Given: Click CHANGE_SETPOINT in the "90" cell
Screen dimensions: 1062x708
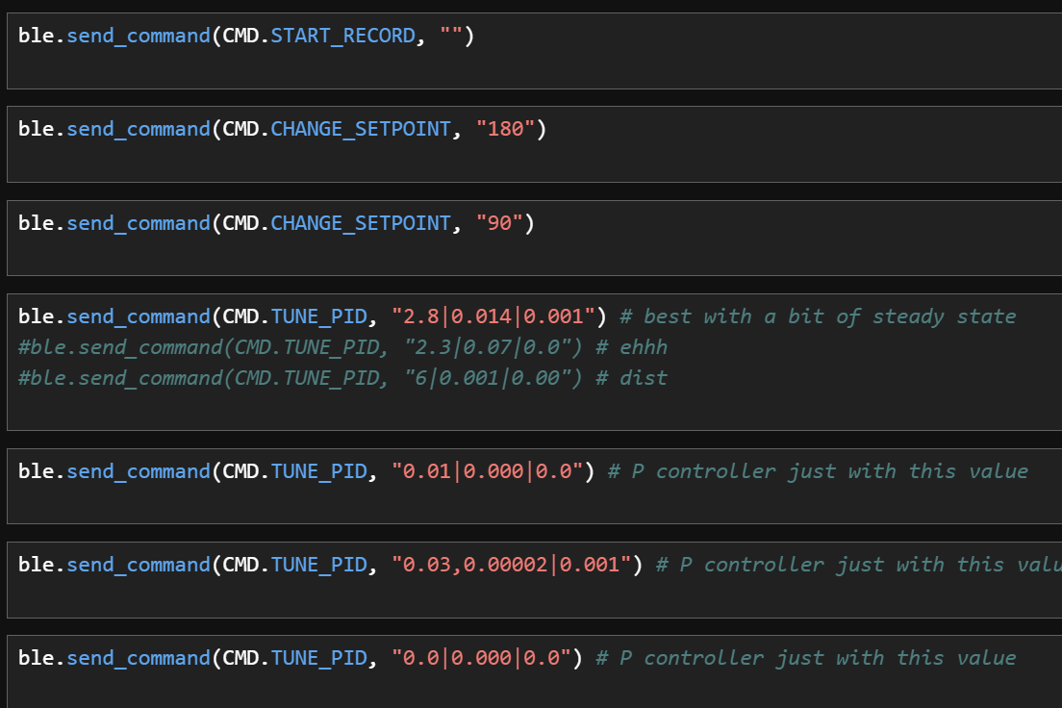Looking at the screenshot, I should tap(361, 223).
